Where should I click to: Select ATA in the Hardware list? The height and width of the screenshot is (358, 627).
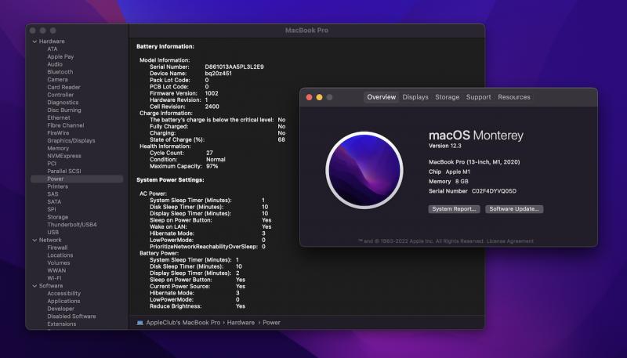(x=53, y=49)
